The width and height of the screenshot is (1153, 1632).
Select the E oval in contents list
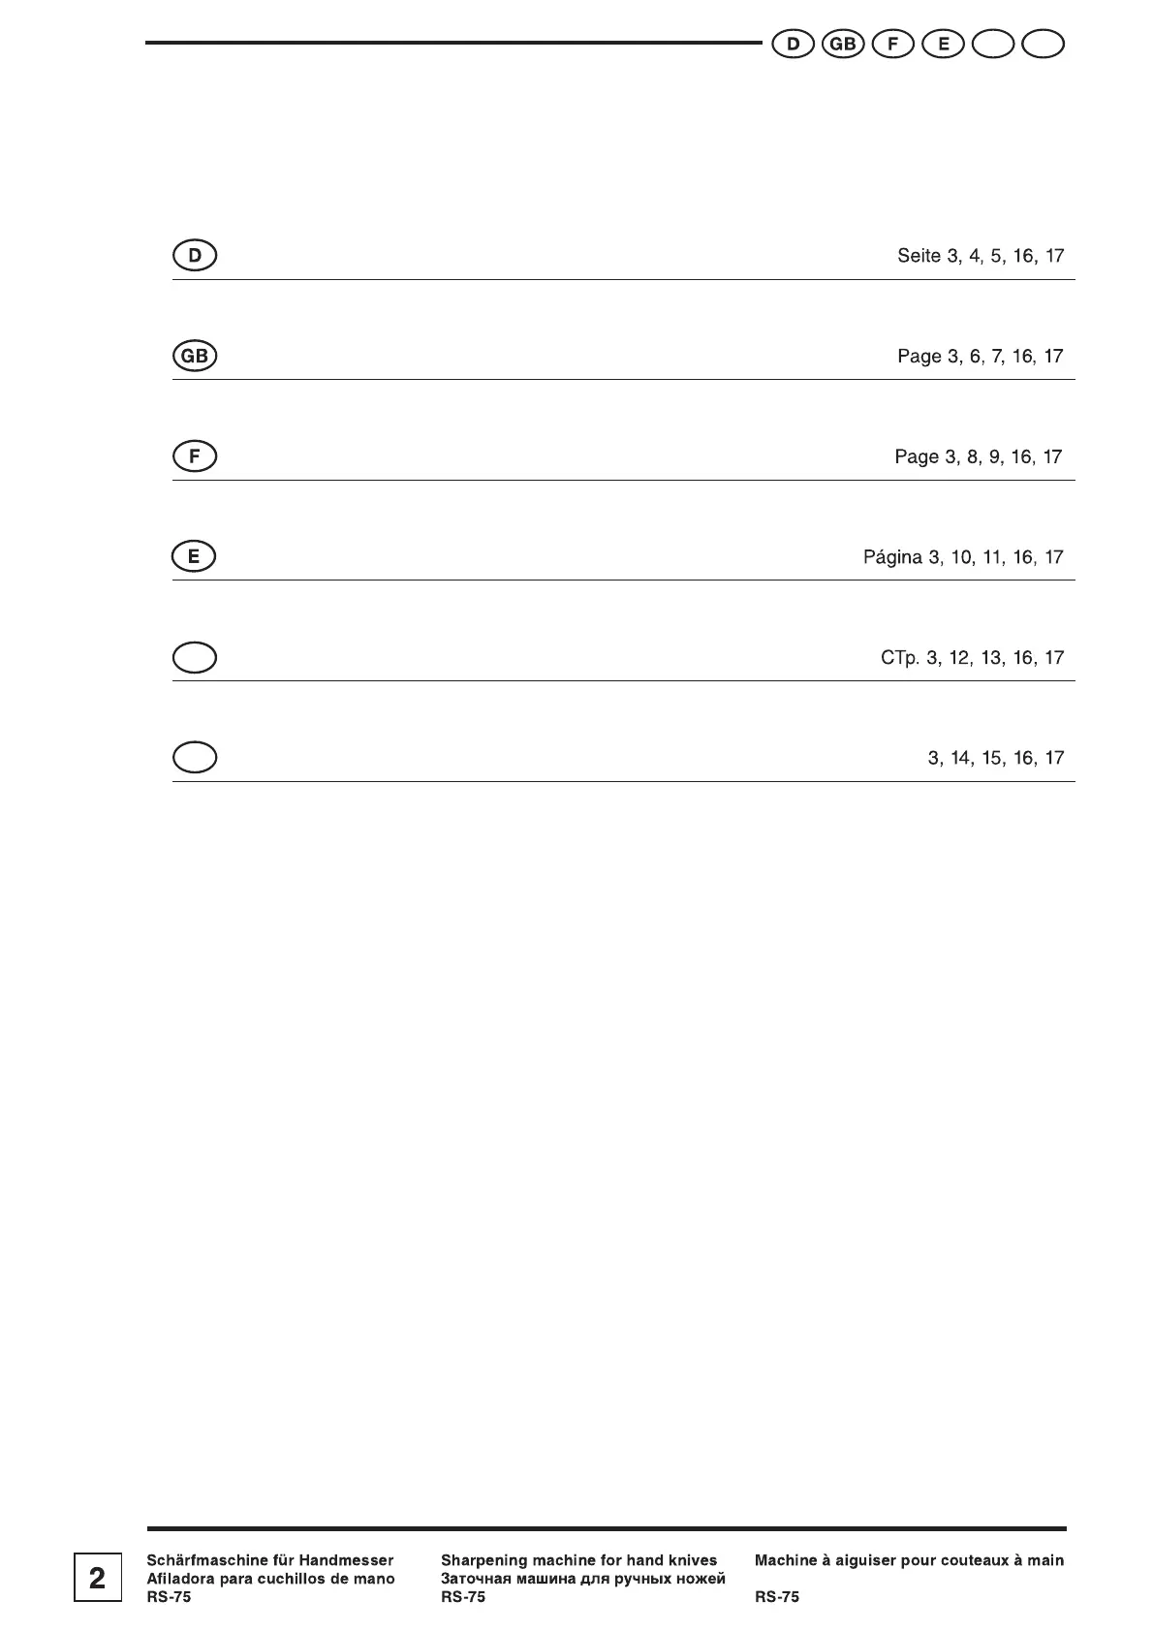tap(195, 556)
